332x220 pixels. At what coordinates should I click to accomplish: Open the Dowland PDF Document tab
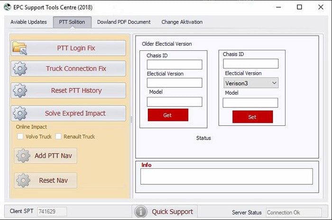pos(124,22)
